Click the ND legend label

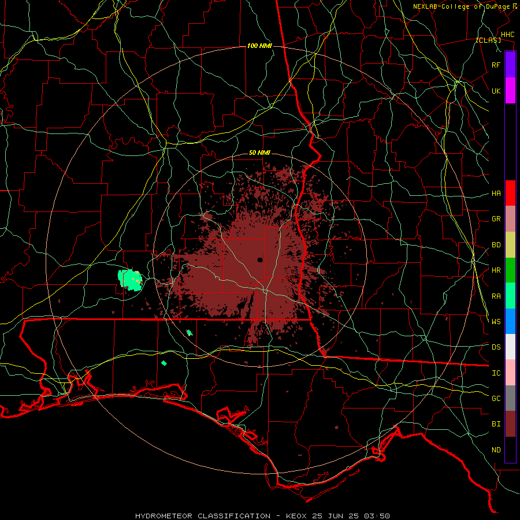(x=496, y=450)
